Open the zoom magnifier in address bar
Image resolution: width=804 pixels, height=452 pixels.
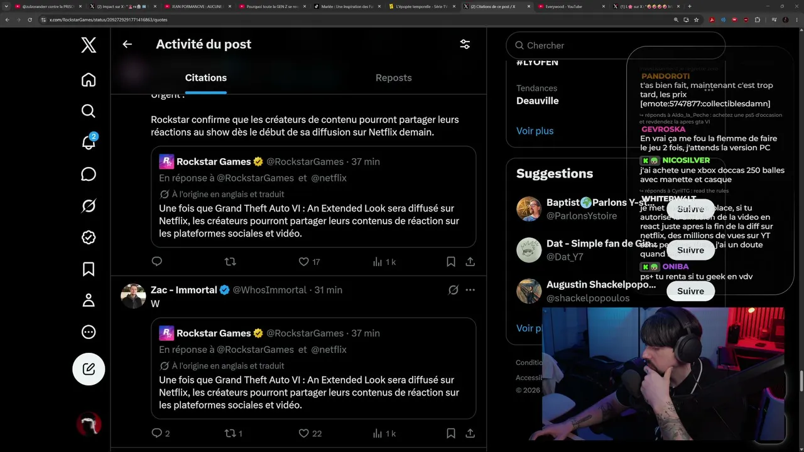tap(676, 19)
